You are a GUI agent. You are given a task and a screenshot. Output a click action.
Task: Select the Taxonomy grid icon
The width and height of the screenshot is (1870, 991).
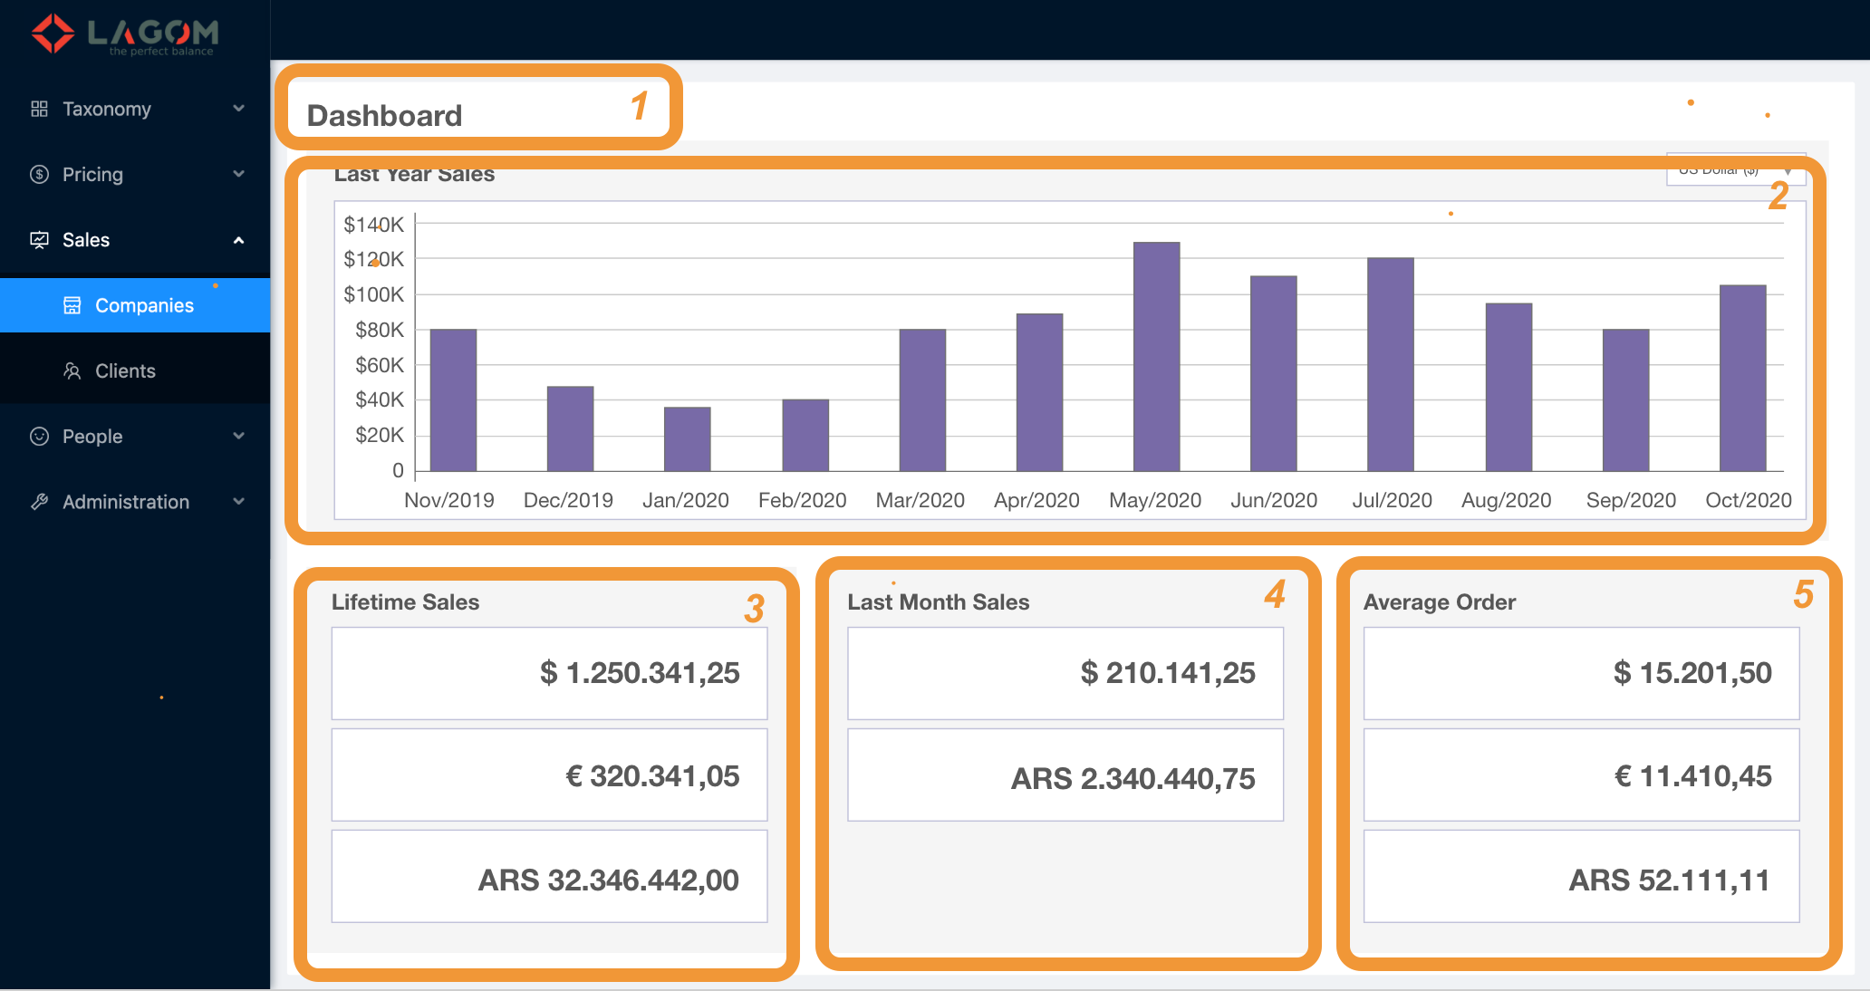tap(40, 109)
